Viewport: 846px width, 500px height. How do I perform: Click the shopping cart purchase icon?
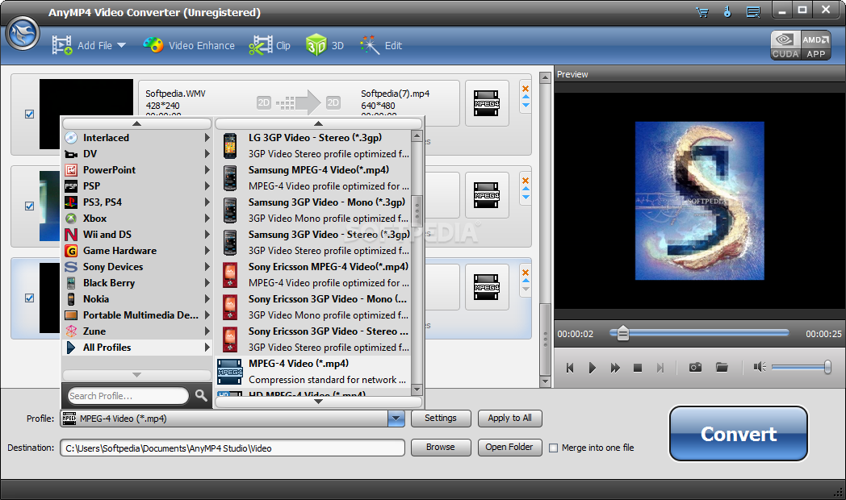[702, 12]
